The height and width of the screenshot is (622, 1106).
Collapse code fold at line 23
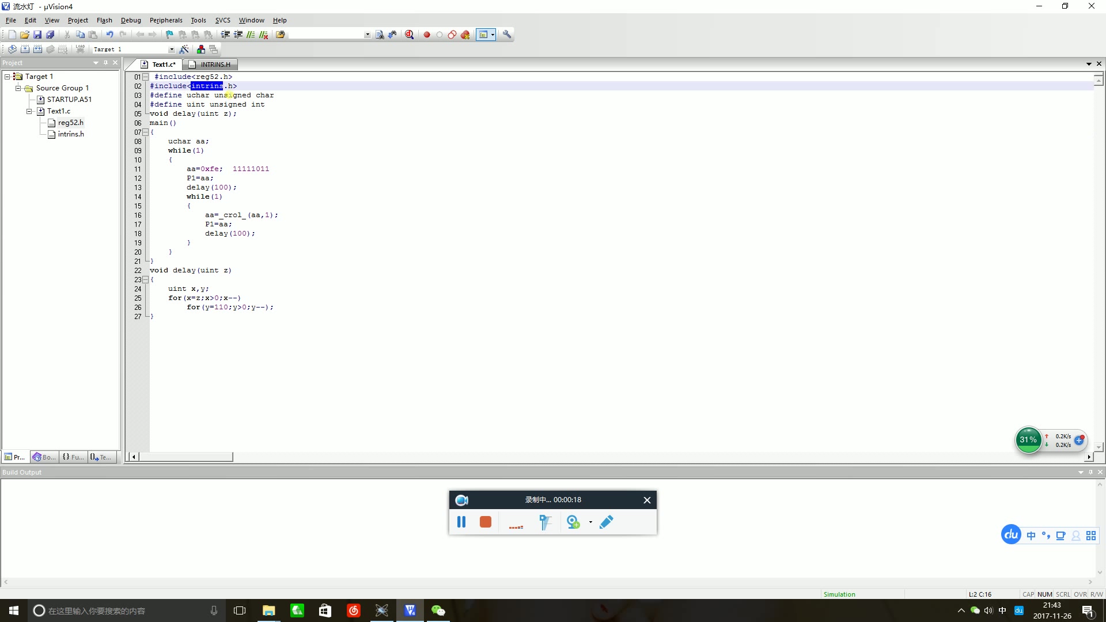145,280
